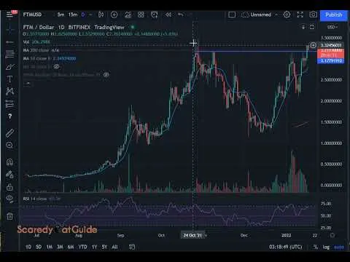
Task: Show the hidden bottom indicator via eye icon
Action: tap(106, 75)
